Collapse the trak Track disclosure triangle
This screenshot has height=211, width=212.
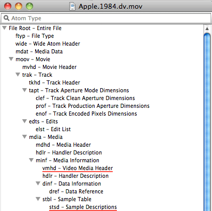pos(18,75)
